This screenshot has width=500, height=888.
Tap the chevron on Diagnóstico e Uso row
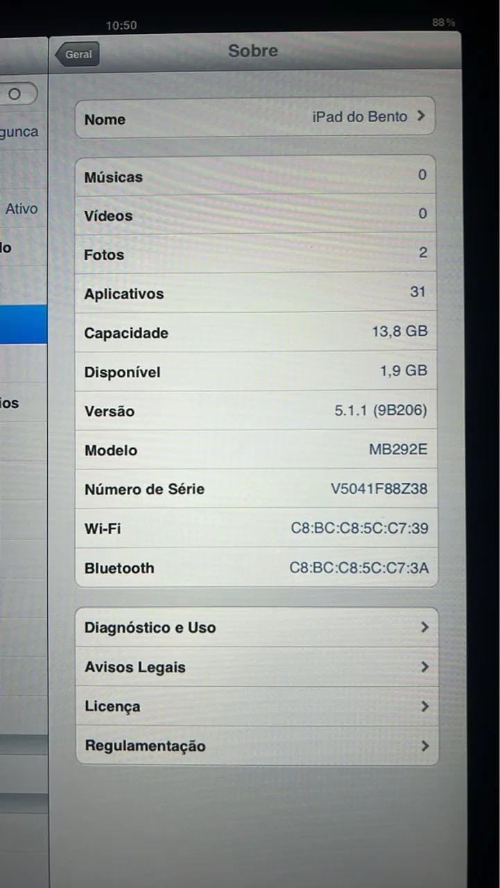point(424,627)
